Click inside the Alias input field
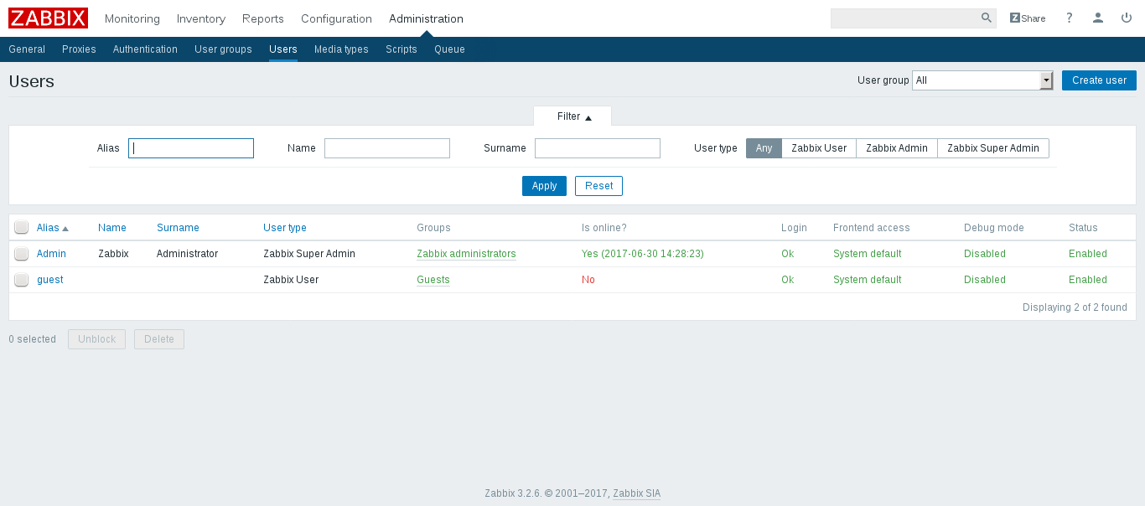This screenshot has height=506, width=1145. pyautogui.click(x=191, y=147)
